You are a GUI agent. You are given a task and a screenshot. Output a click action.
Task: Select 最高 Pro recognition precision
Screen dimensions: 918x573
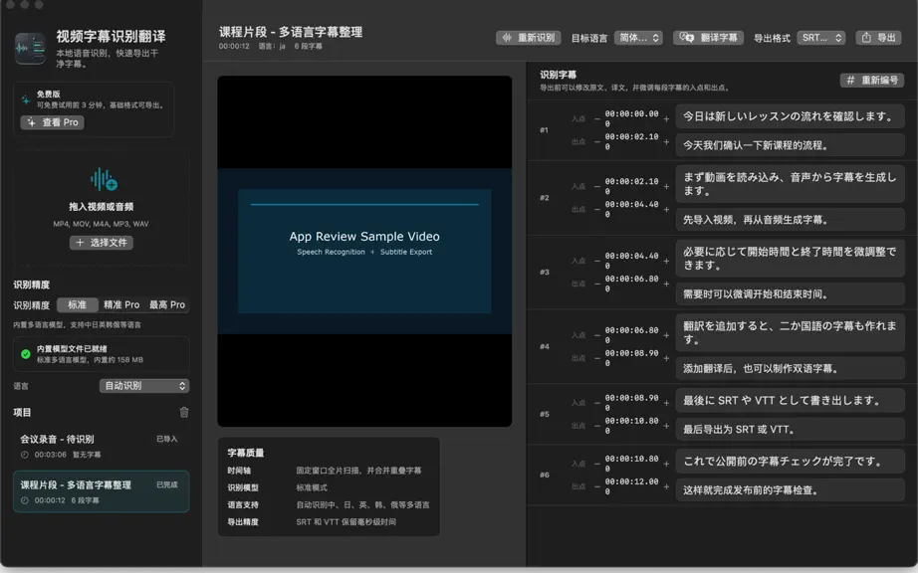167,304
